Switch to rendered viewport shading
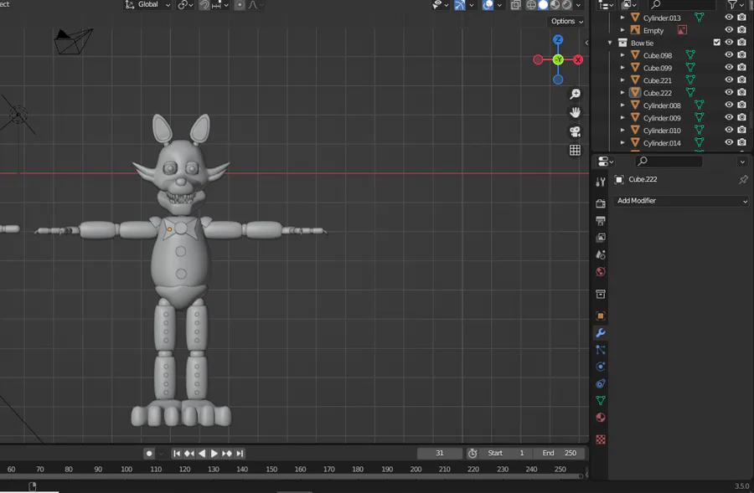 (x=566, y=5)
